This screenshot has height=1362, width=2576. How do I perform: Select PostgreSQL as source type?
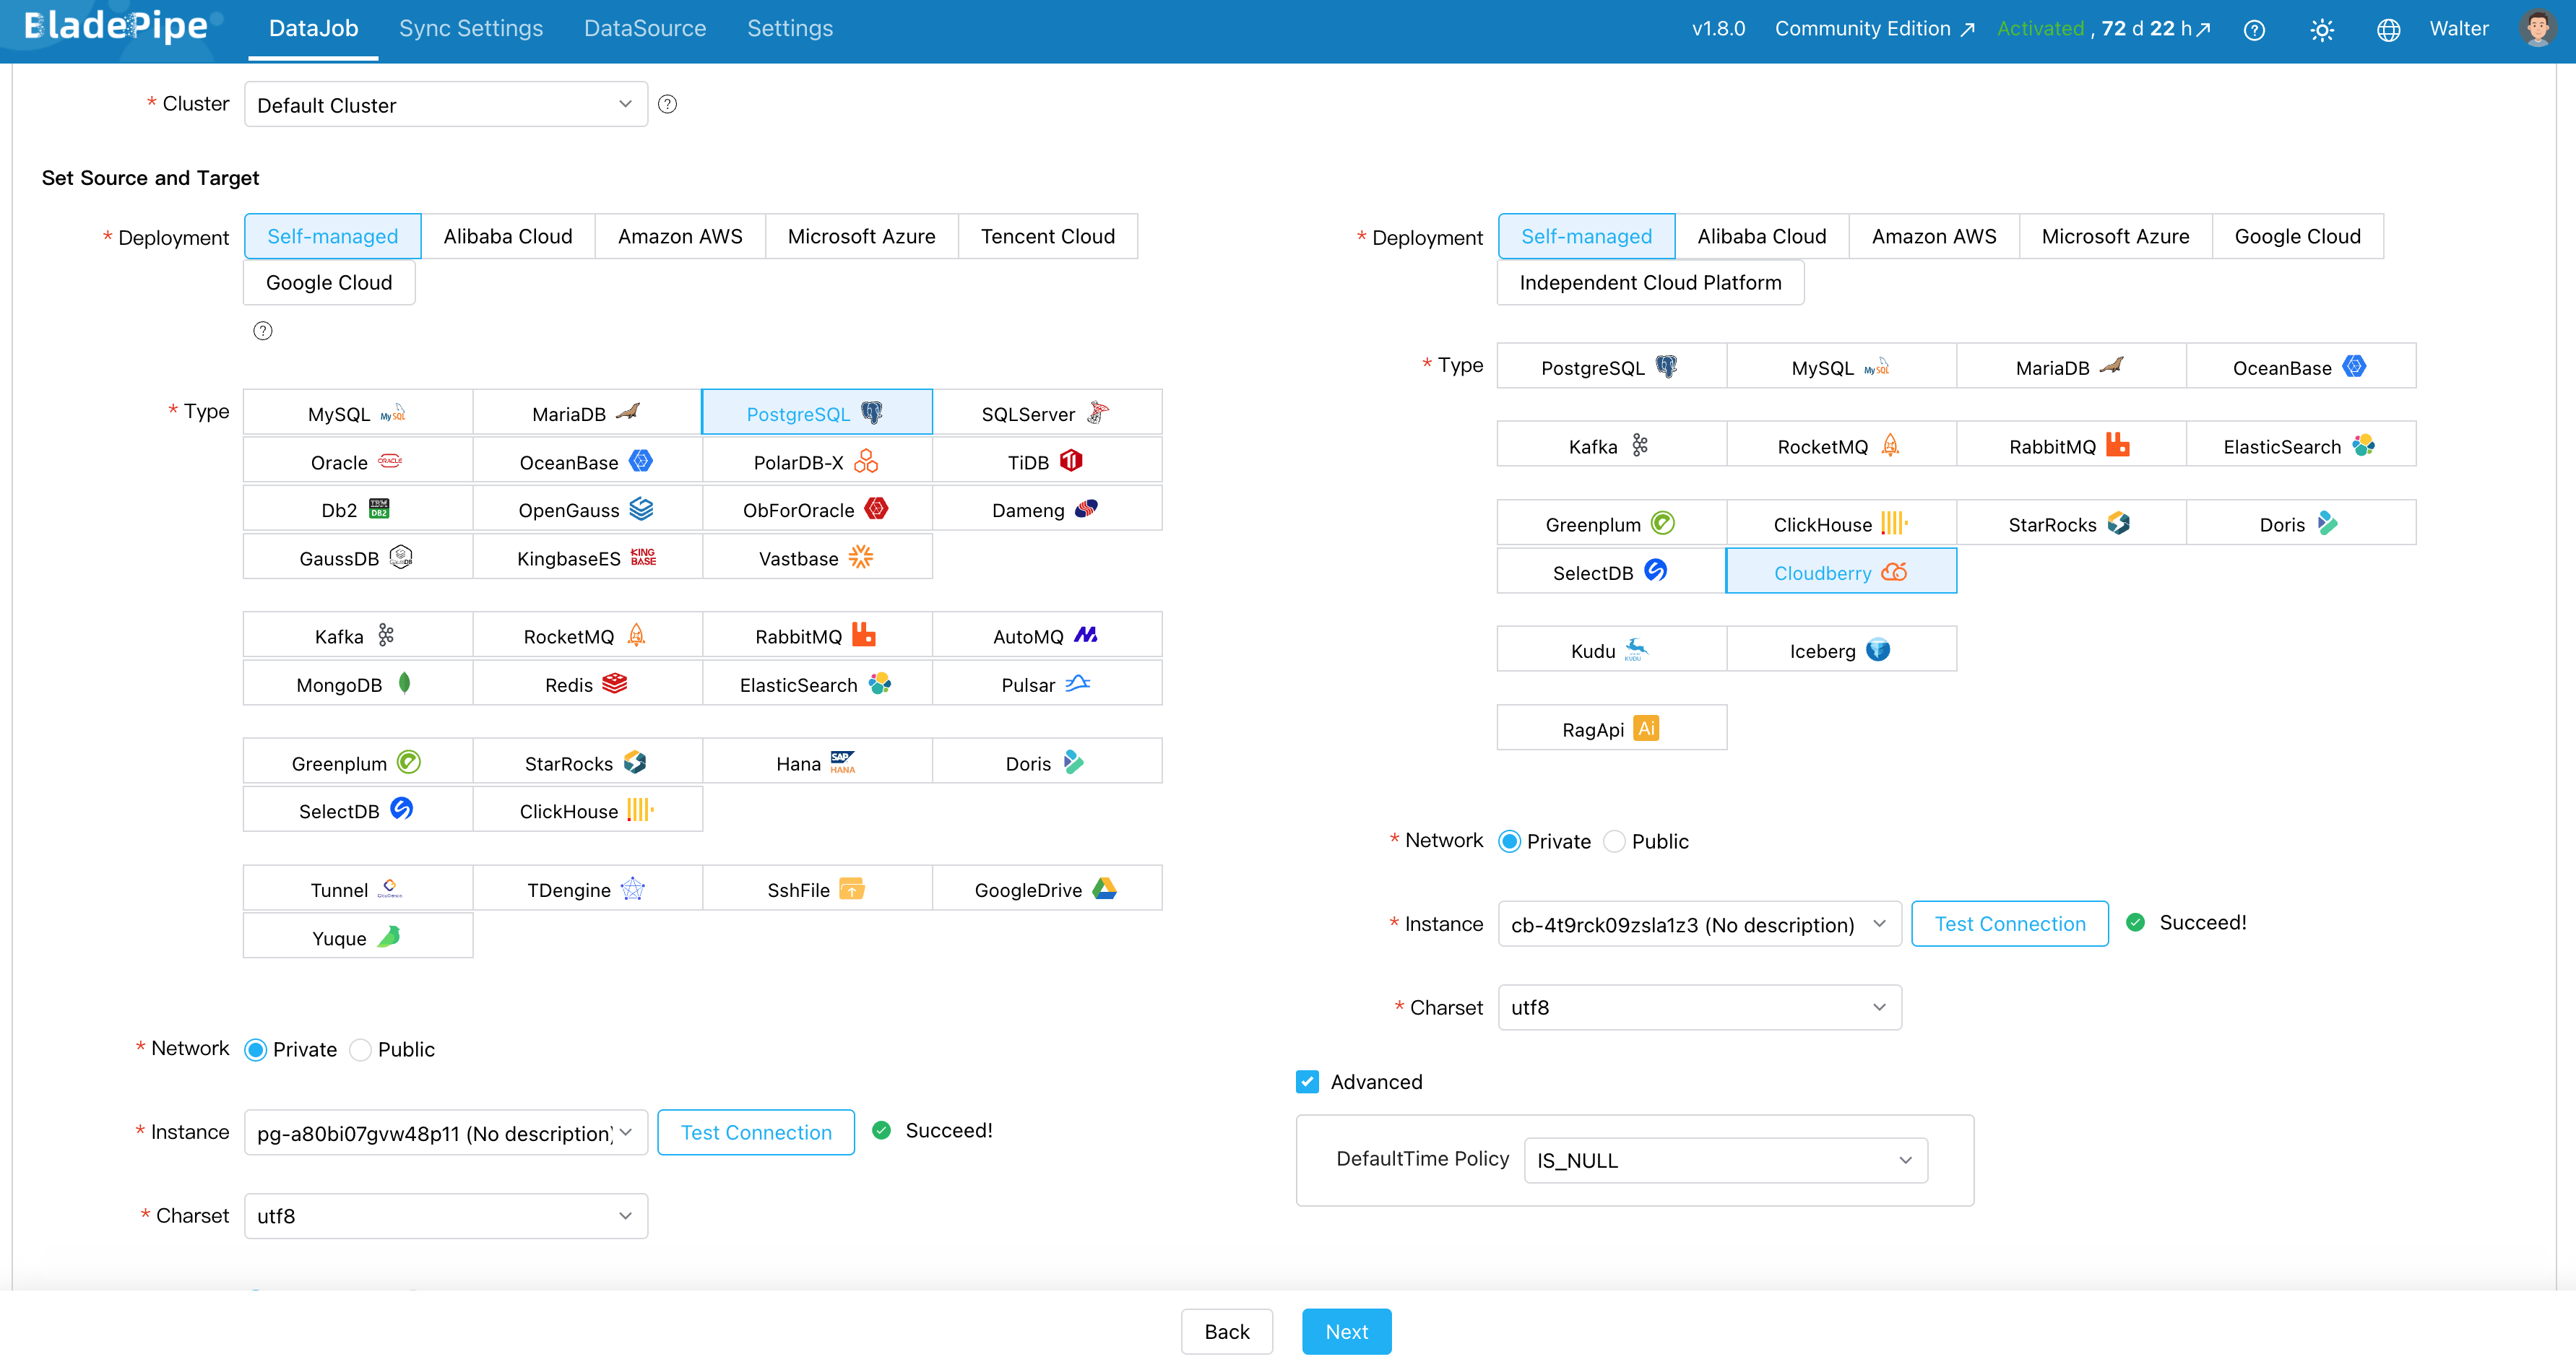(x=817, y=413)
